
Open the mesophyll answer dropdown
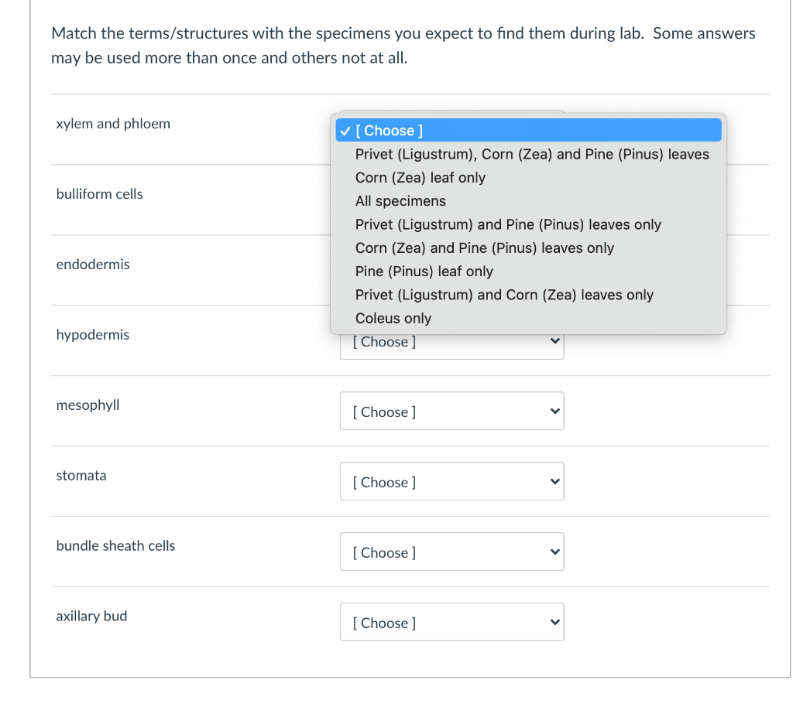pyautogui.click(x=451, y=412)
